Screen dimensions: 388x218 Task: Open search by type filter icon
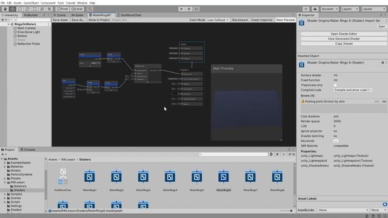pyautogui.click(x=272, y=154)
